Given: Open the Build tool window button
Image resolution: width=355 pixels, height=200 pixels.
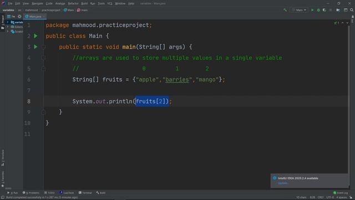Looking at the screenshot, I should (101, 193).
